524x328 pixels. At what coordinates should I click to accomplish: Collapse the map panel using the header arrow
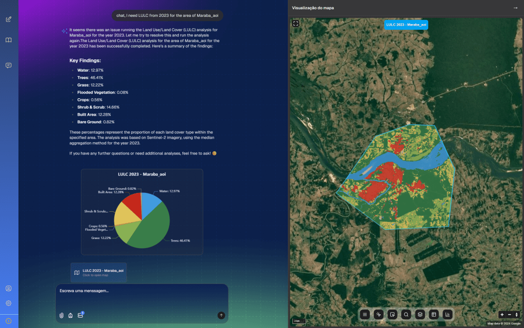click(515, 8)
